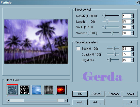The height and width of the screenshot is (107, 140).
Task: Increase Density with up stepper arrow
Action: pos(132,15)
